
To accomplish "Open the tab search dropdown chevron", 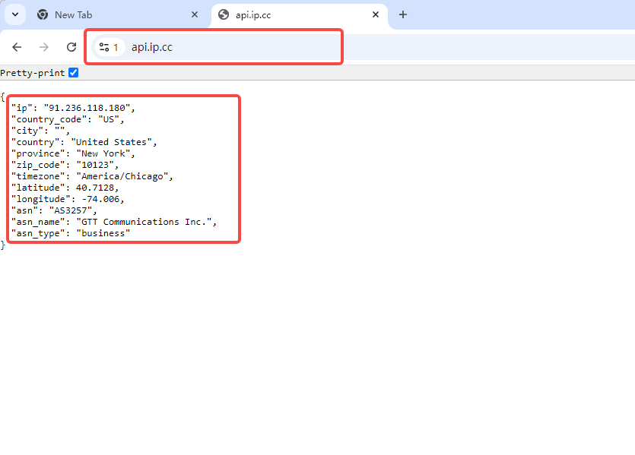I will coord(14,14).
